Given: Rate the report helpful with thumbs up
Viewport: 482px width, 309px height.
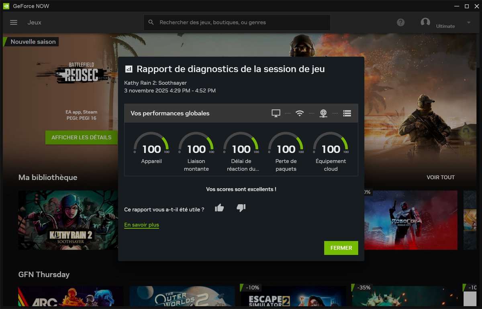Looking at the screenshot, I should (219, 208).
